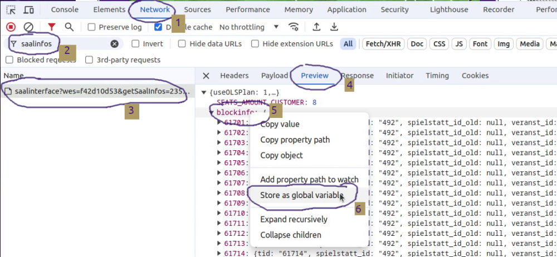557x257 pixels.
Task: Expand the 61703 tree entry
Action: pos(219,143)
